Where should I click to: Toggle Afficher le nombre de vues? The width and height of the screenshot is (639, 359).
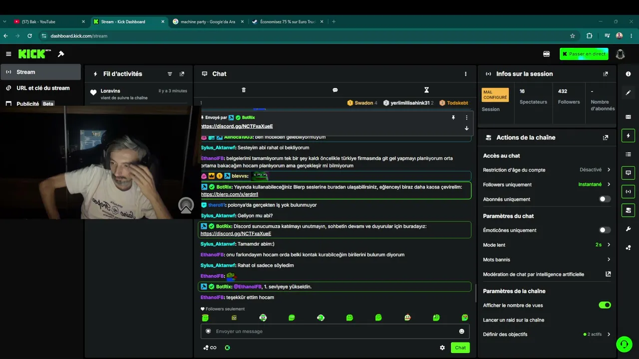[605, 305]
